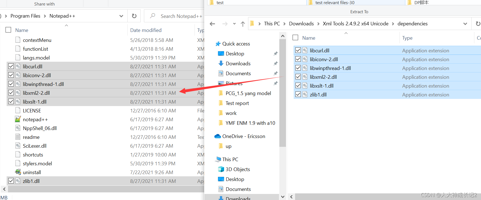
Task: Open Quick access star icon
Action: pos(218,44)
